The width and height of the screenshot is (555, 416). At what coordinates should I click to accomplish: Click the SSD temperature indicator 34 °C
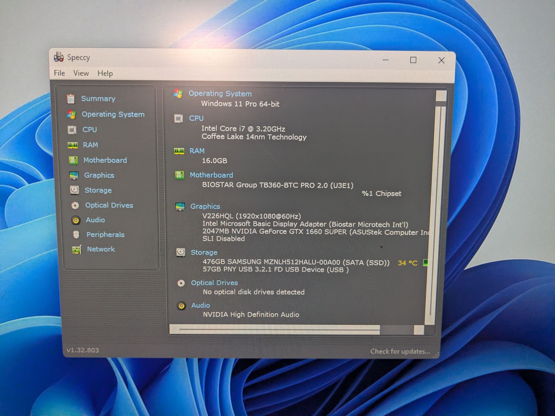[x=408, y=263]
